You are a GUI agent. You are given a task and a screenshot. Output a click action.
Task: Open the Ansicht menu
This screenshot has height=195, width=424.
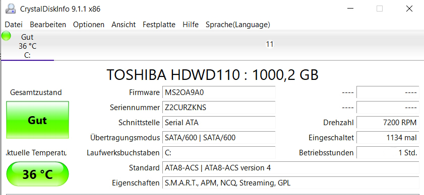[124, 25]
